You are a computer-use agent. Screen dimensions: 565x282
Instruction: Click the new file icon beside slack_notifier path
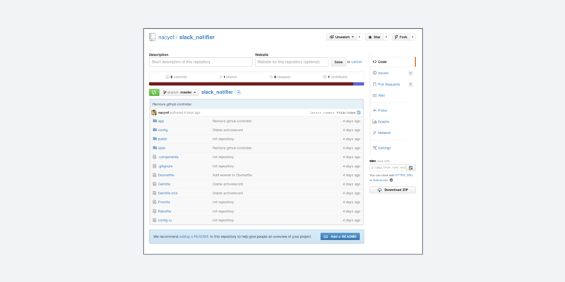click(x=239, y=92)
